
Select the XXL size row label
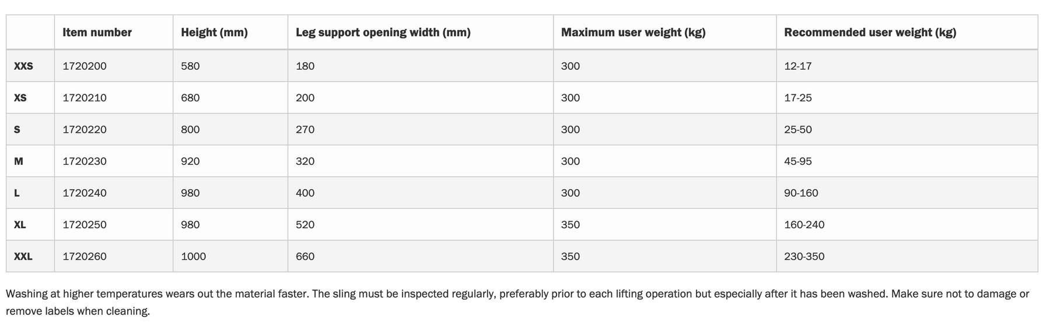point(23,257)
